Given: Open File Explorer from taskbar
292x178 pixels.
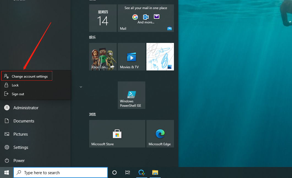Looking at the screenshot, I should click(x=155, y=172).
